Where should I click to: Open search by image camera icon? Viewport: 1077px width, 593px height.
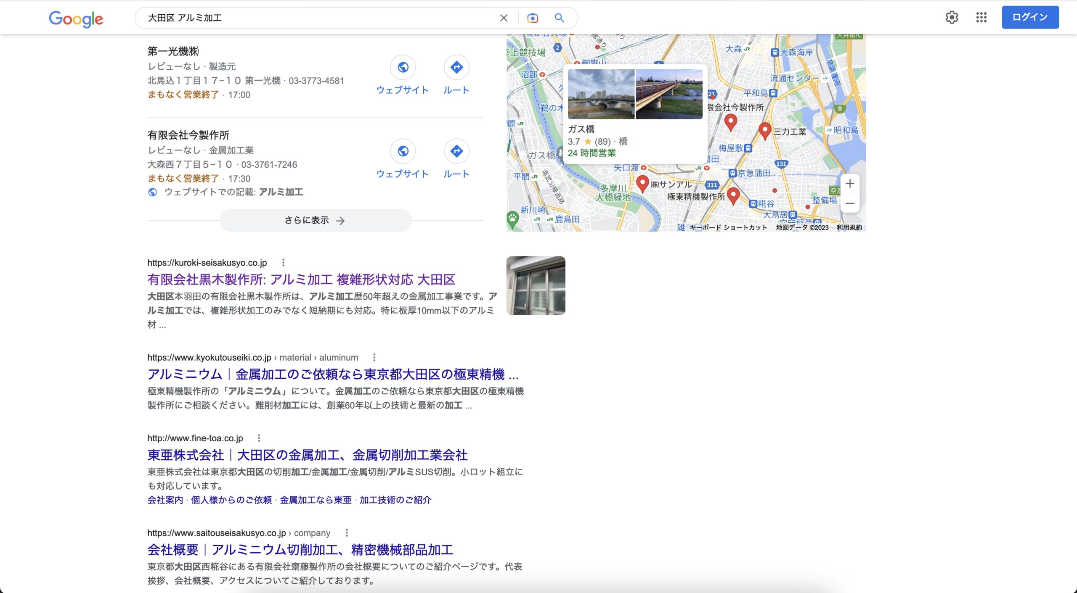click(x=533, y=18)
